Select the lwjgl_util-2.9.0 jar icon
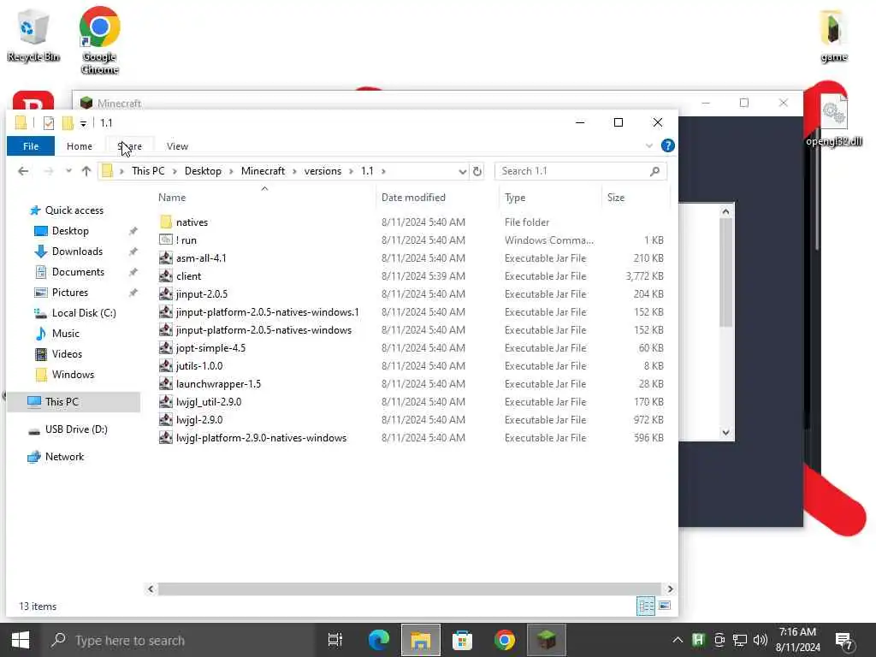 (x=165, y=401)
